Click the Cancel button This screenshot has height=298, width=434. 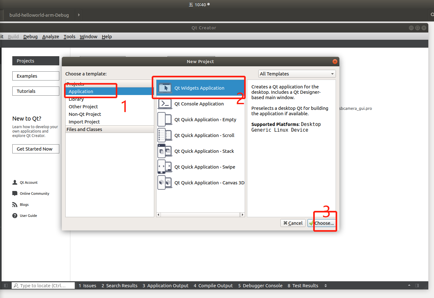click(x=293, y=223)
